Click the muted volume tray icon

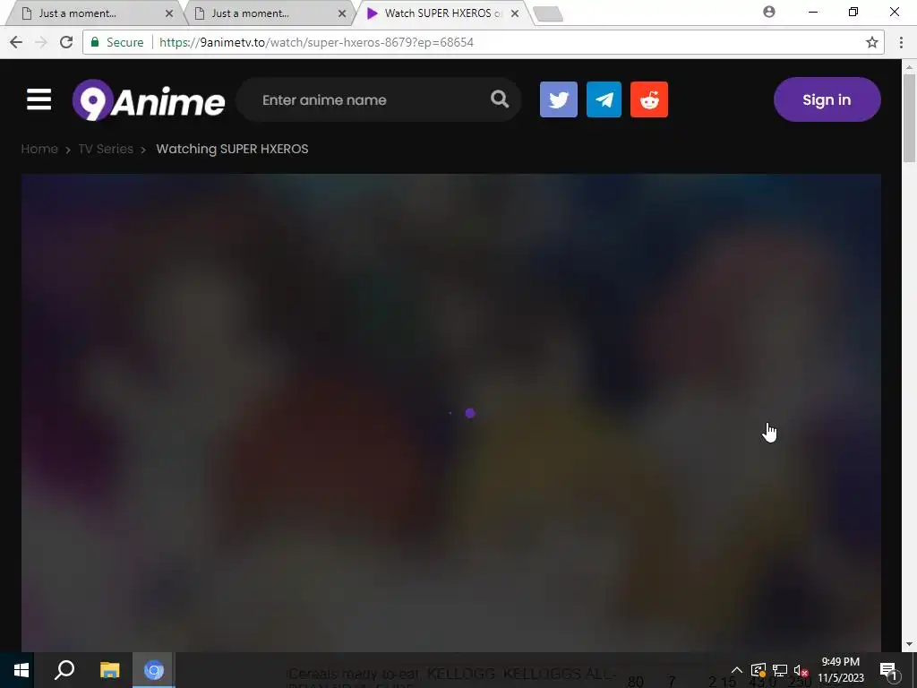[x=801, y=670]
